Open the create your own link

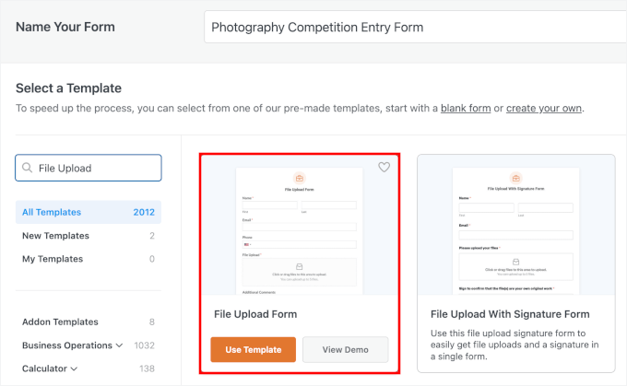pos(544,108)
